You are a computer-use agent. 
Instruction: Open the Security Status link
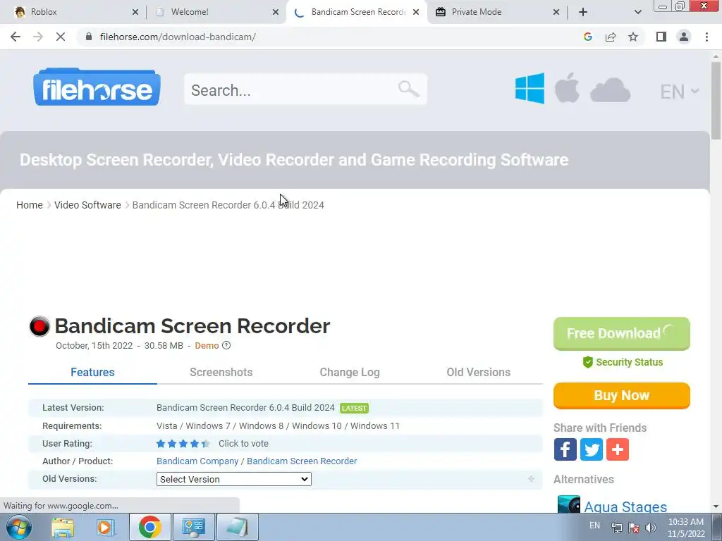[x=629, y=362]
